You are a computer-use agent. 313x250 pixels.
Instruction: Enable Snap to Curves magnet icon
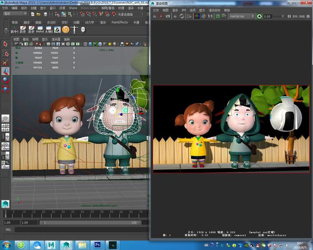pos(88,14)
